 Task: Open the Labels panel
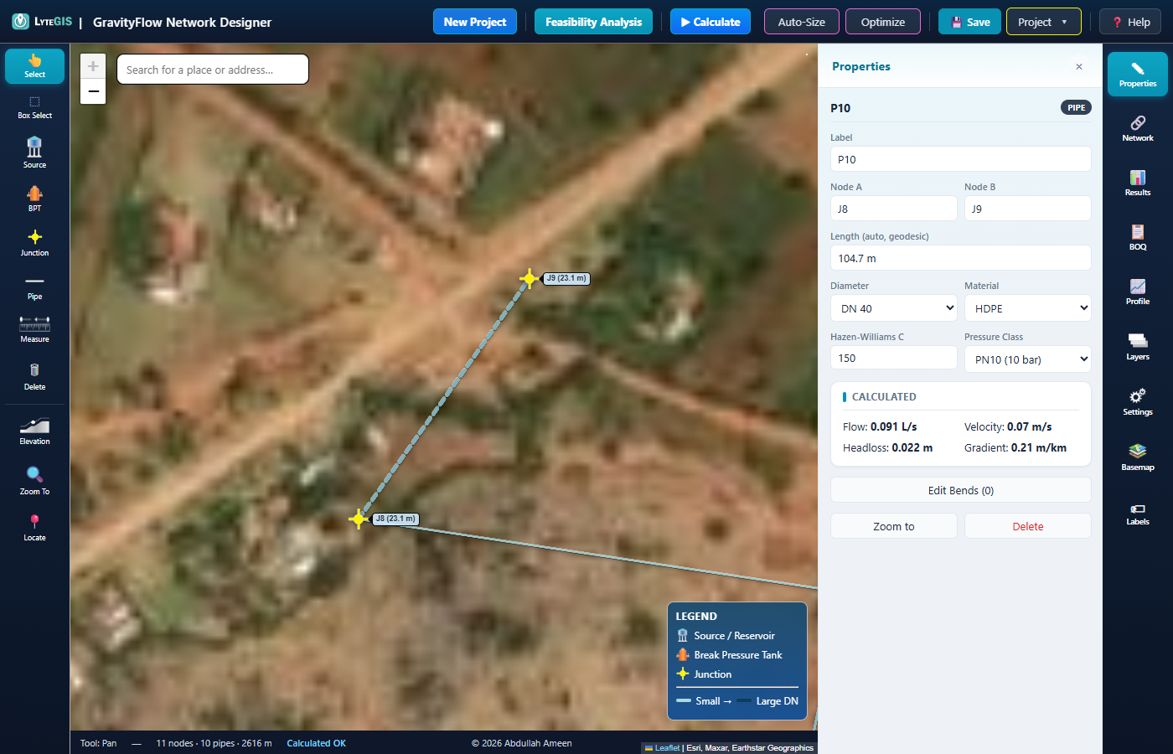(1137, 513)
